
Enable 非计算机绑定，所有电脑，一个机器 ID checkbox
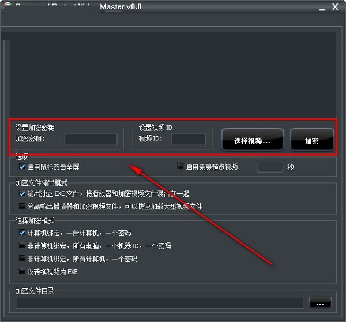[22, 245]
